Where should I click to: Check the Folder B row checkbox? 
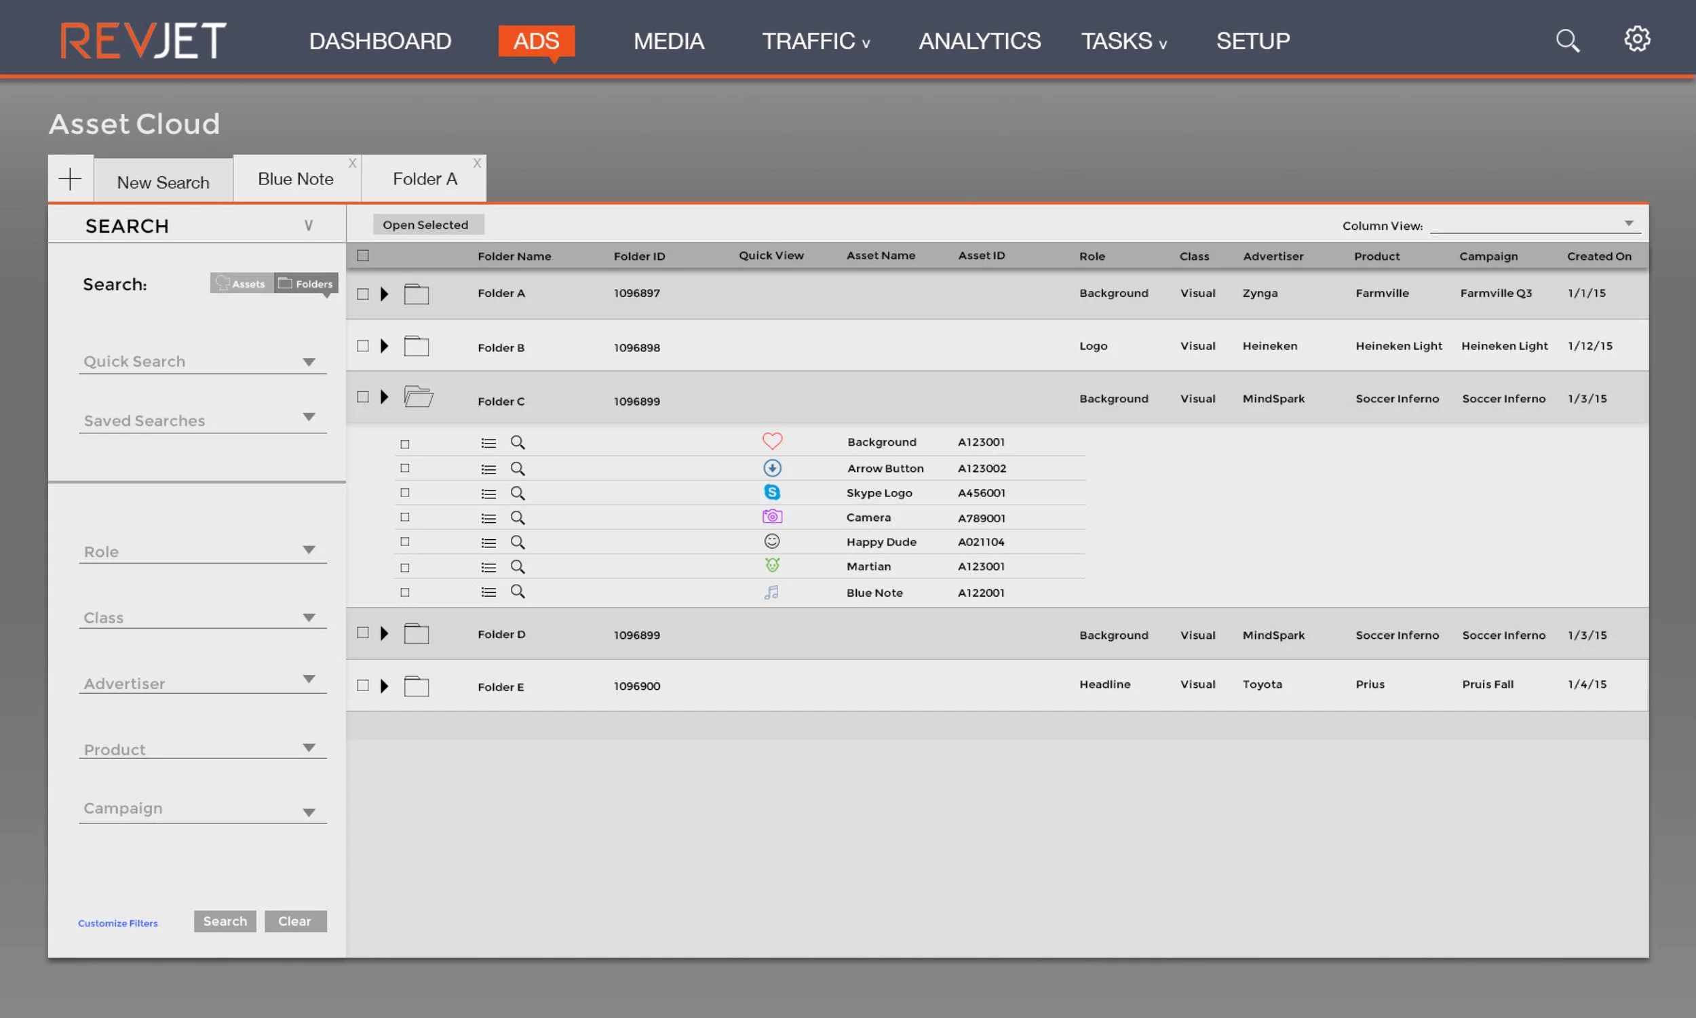point(363,346)
